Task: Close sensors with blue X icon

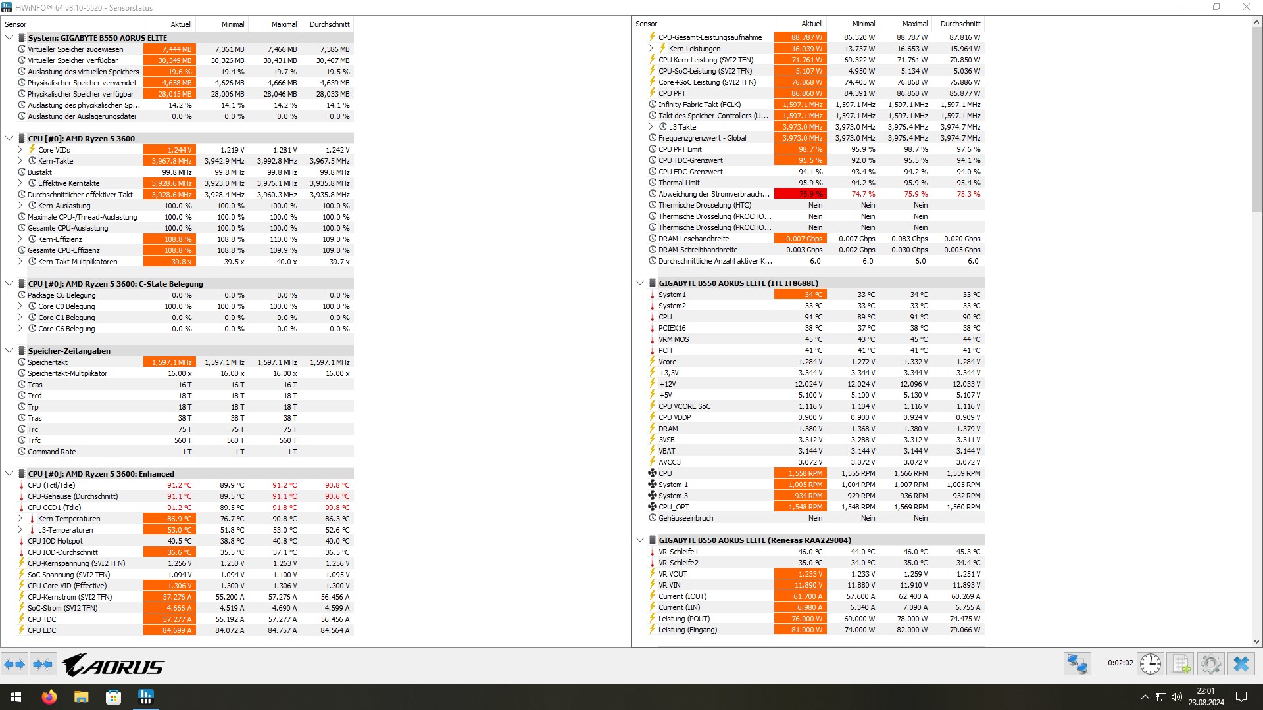Action: tap(1241, 664)
